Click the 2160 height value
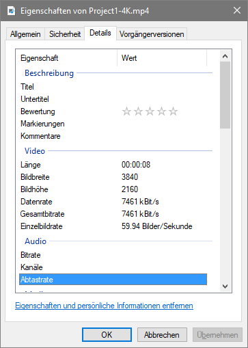Viewport: 248px width, 348px height. (130, 189)
